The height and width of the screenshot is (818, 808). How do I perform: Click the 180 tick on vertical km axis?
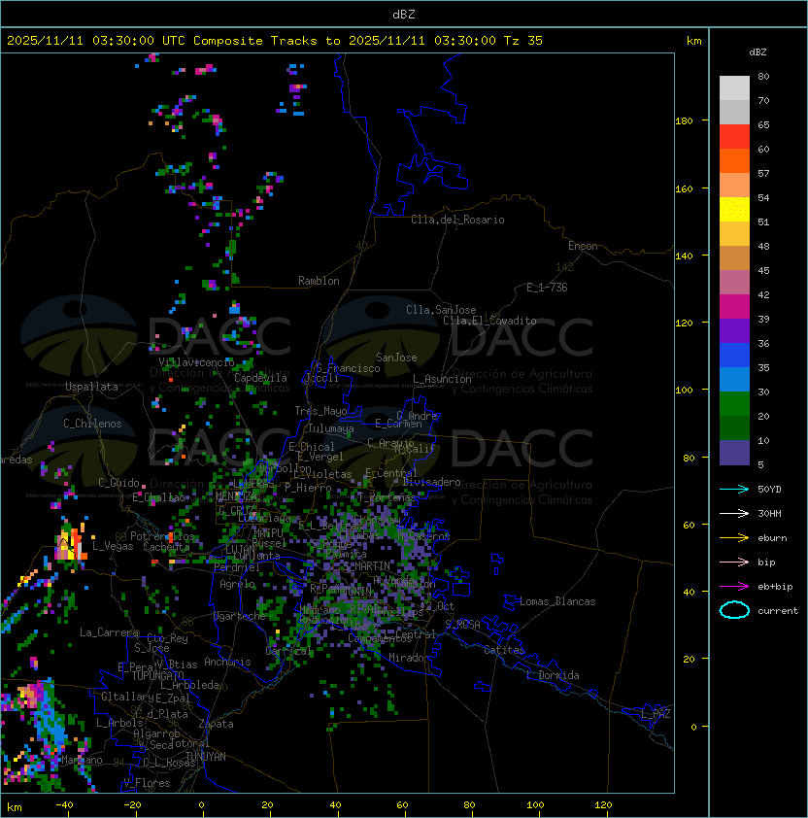click(684, 121)
